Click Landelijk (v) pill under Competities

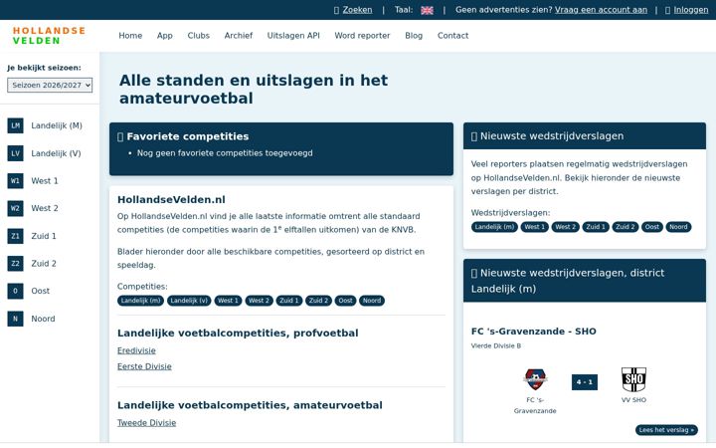(189, 301)
